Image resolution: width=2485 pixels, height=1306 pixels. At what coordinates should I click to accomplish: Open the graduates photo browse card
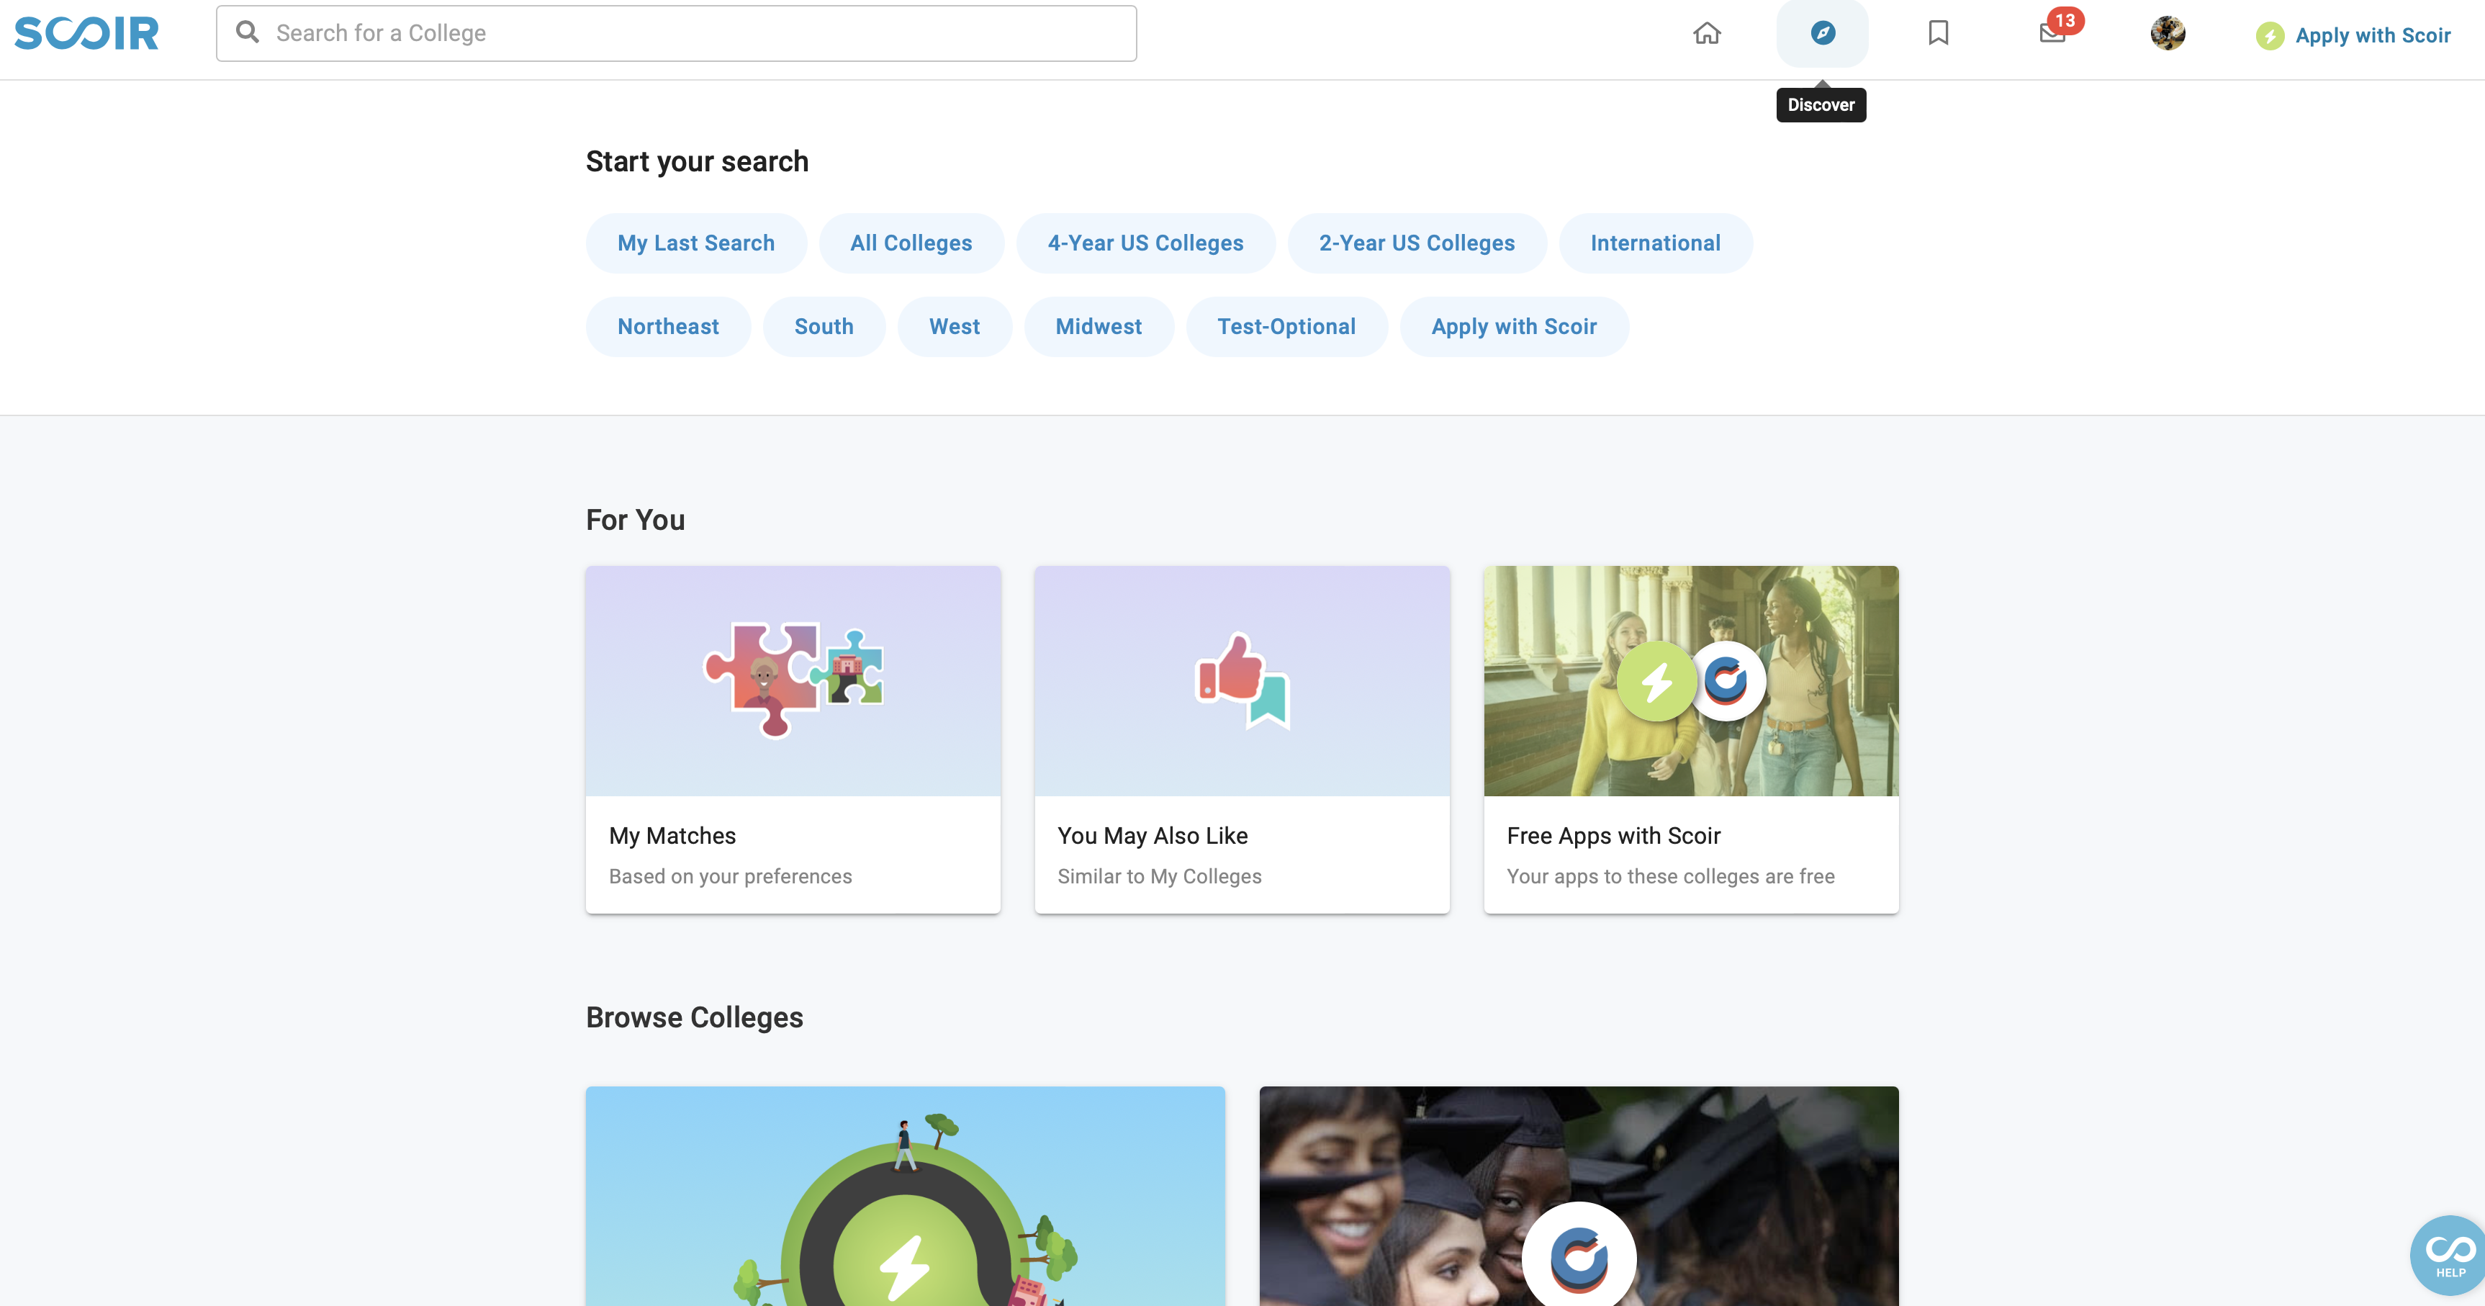(x=1579, y=1196)
